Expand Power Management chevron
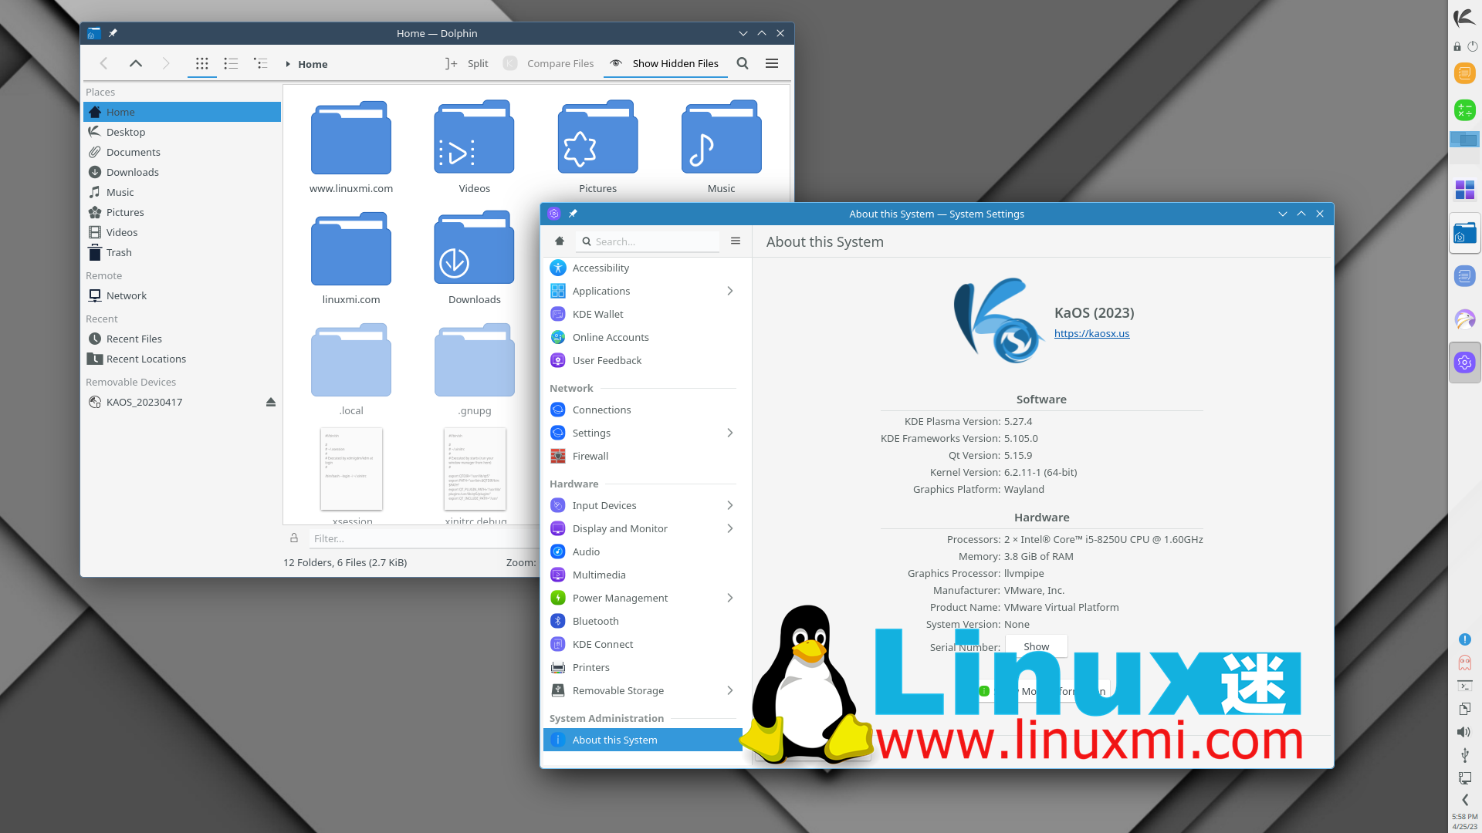1482x833 pixels. 730,598
